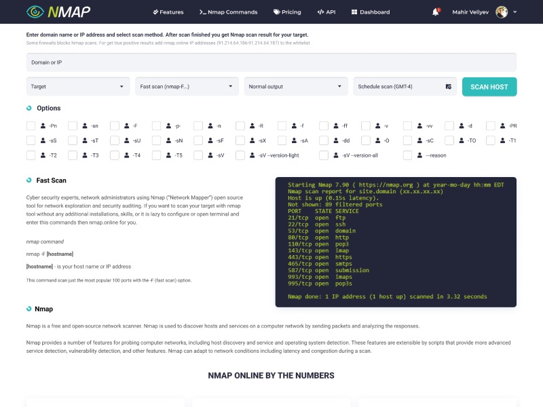Image resolution: width=543 pixels, height=407 pixels.
Task: Click Mahir Veliyev's profile avatar
Action: 501,12
